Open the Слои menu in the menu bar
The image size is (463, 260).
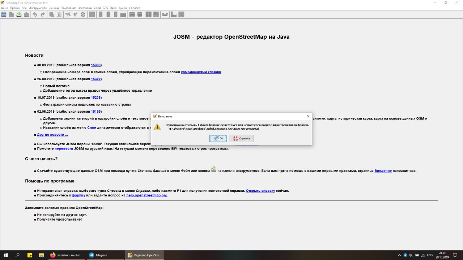click(97, 8)
